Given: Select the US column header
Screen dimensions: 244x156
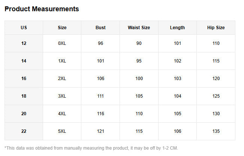Looking at the screenshot, I should [24, 28].
